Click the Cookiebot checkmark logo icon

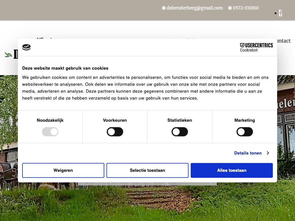tap(27, 47)
